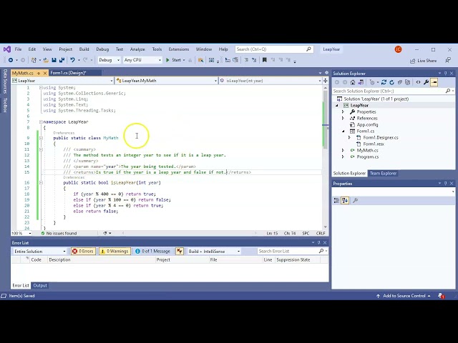Toggle the 0 of 1 Message filter
458x343 pixels.
pos(153,251)
